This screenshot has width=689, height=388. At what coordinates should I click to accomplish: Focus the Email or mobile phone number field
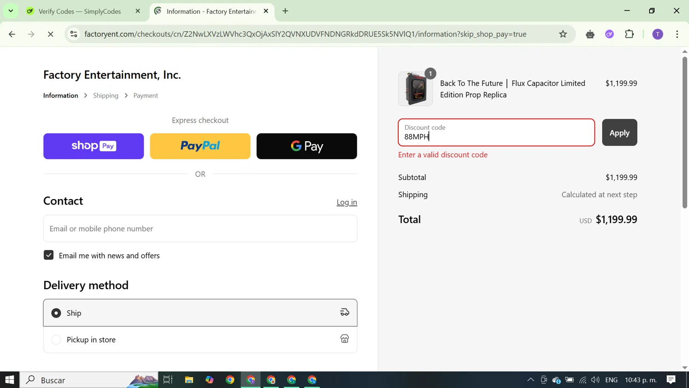click(x=200, y=228)
